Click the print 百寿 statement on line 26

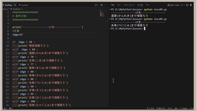point(44,105)
